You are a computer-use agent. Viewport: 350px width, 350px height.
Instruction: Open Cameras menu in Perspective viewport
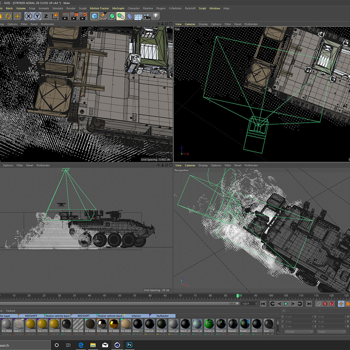[190, 165]
